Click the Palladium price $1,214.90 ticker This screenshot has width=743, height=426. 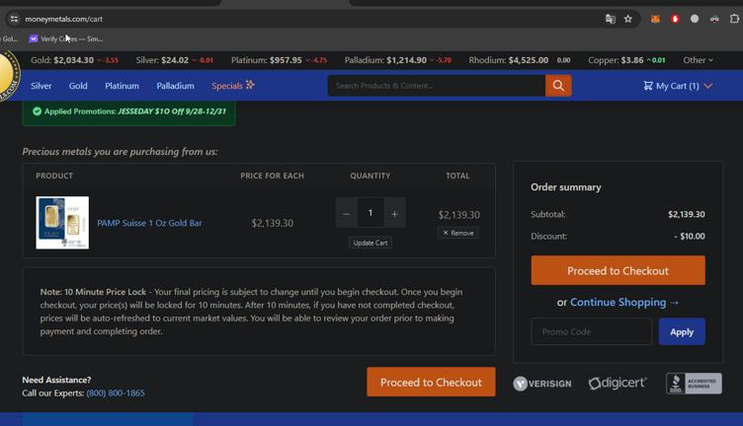pyautogui.click(x=398, y=60)
